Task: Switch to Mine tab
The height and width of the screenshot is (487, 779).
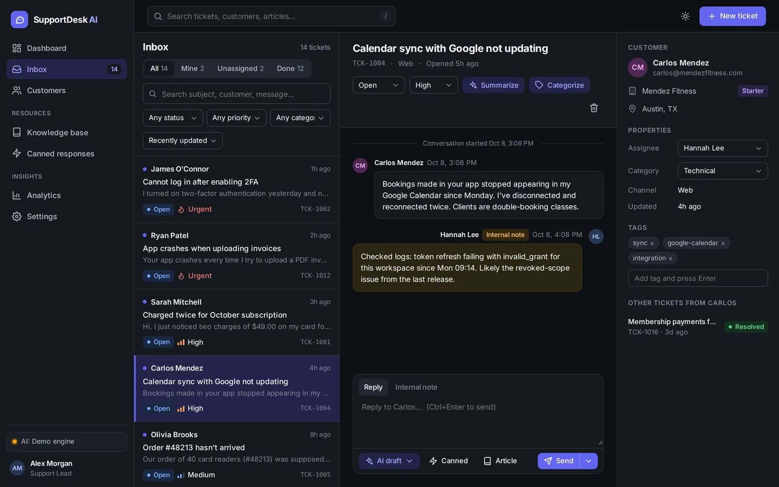Action: point(193,69)
